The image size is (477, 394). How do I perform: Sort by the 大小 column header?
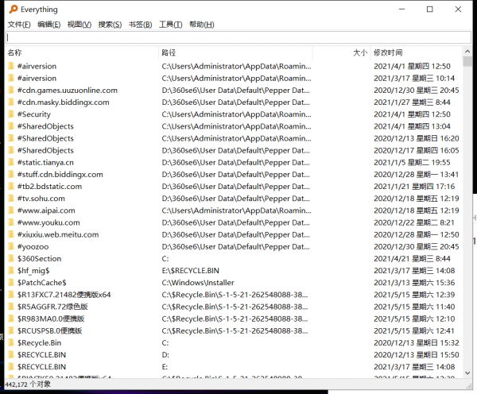(341, 52)
